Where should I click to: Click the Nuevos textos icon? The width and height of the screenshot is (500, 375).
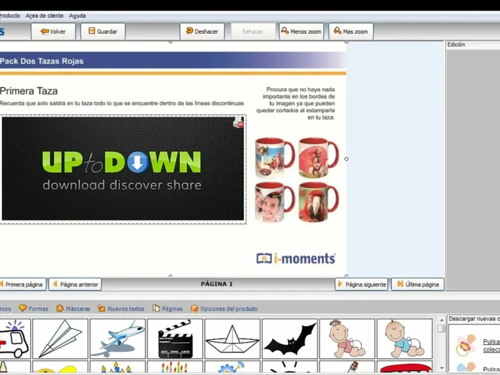pos(101,308)
